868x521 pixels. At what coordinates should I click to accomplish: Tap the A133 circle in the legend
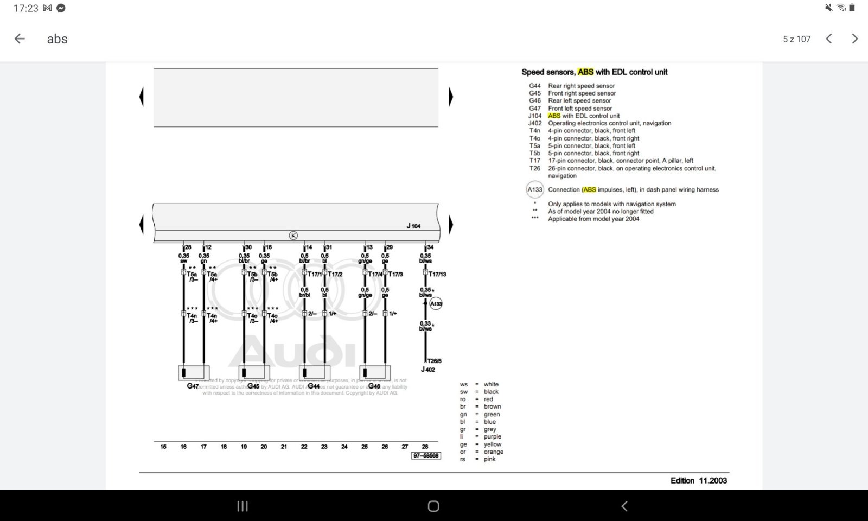pyautogui.click(x=535, y=189)
